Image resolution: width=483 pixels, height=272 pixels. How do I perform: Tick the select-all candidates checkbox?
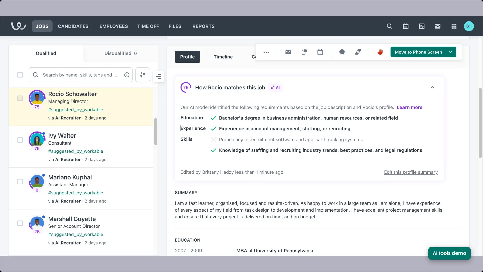(x=20, y=75)
